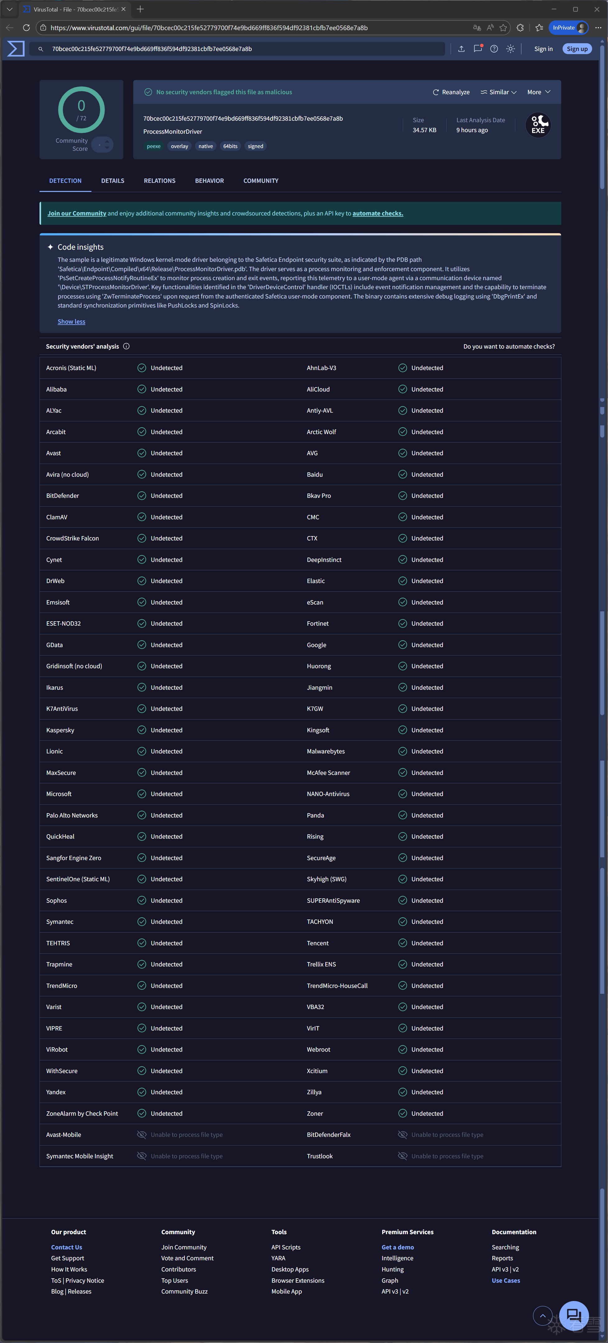Click the Reanalyze refresh icon
This screenshot has width=608, height=1343.
(435, 92)
